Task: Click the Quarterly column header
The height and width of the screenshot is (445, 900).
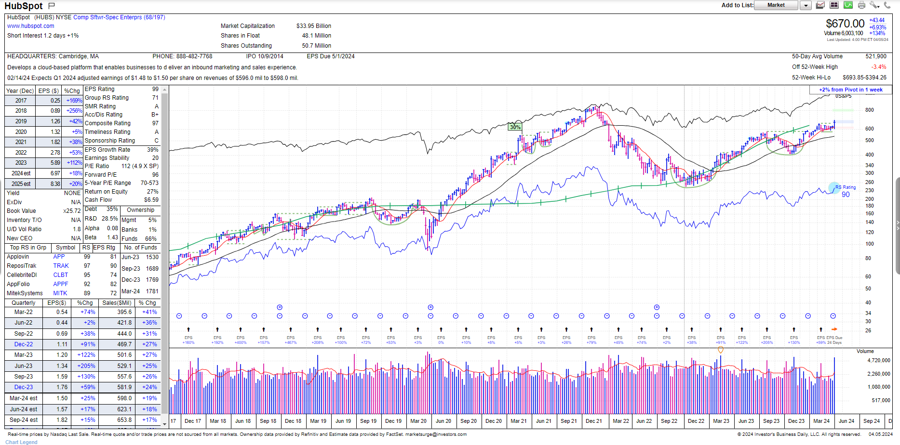Action: [24, 303]
